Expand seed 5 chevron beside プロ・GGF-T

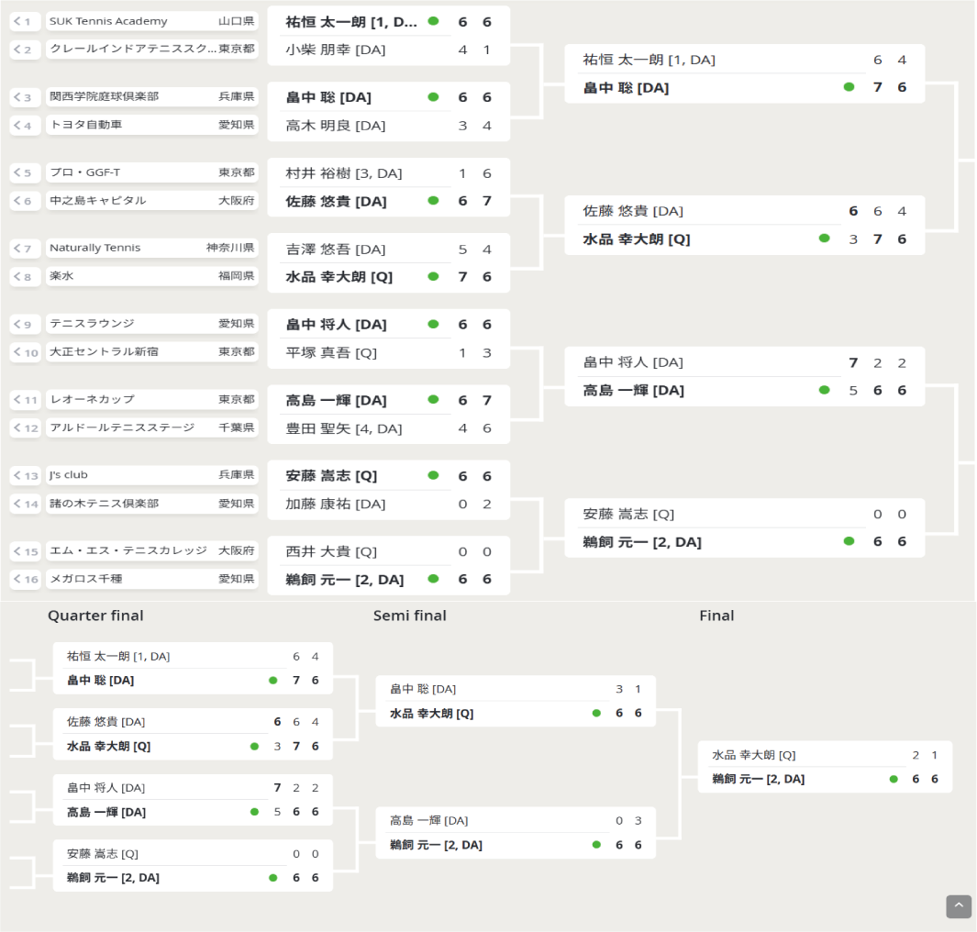pos(25,172)
